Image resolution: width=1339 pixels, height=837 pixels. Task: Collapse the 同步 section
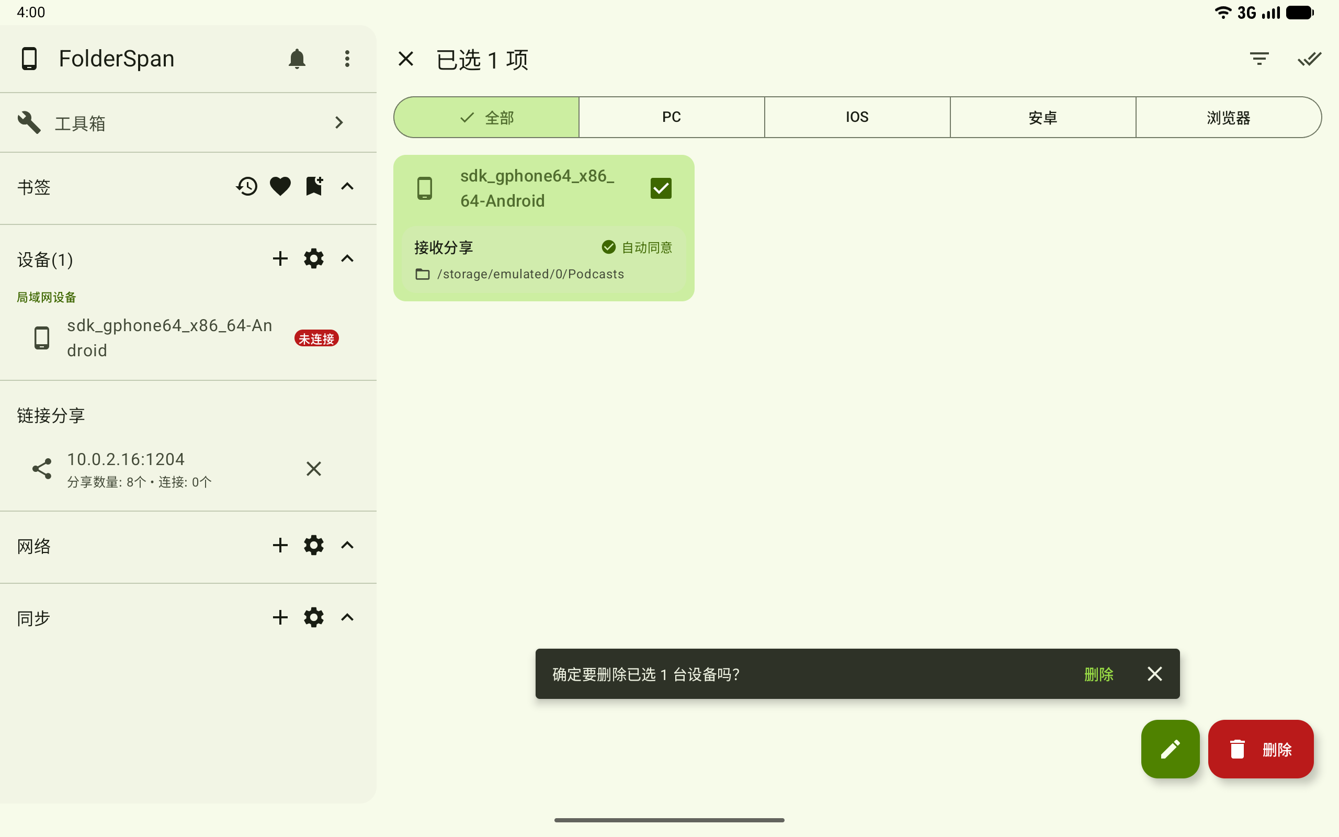click(347, 617)
